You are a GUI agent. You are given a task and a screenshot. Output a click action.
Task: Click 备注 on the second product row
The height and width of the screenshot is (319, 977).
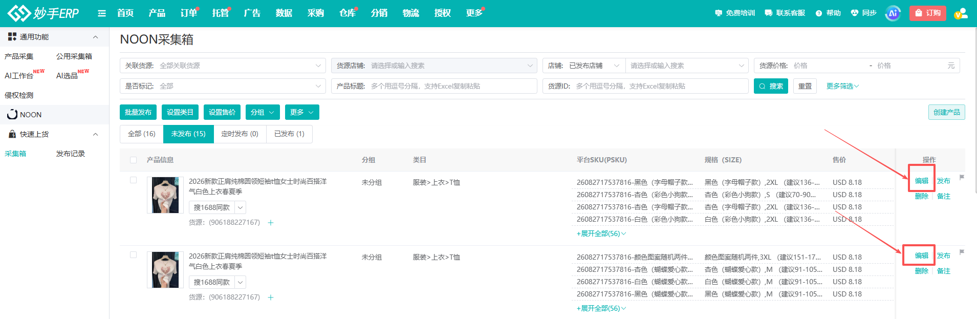[x=944, y=271]
